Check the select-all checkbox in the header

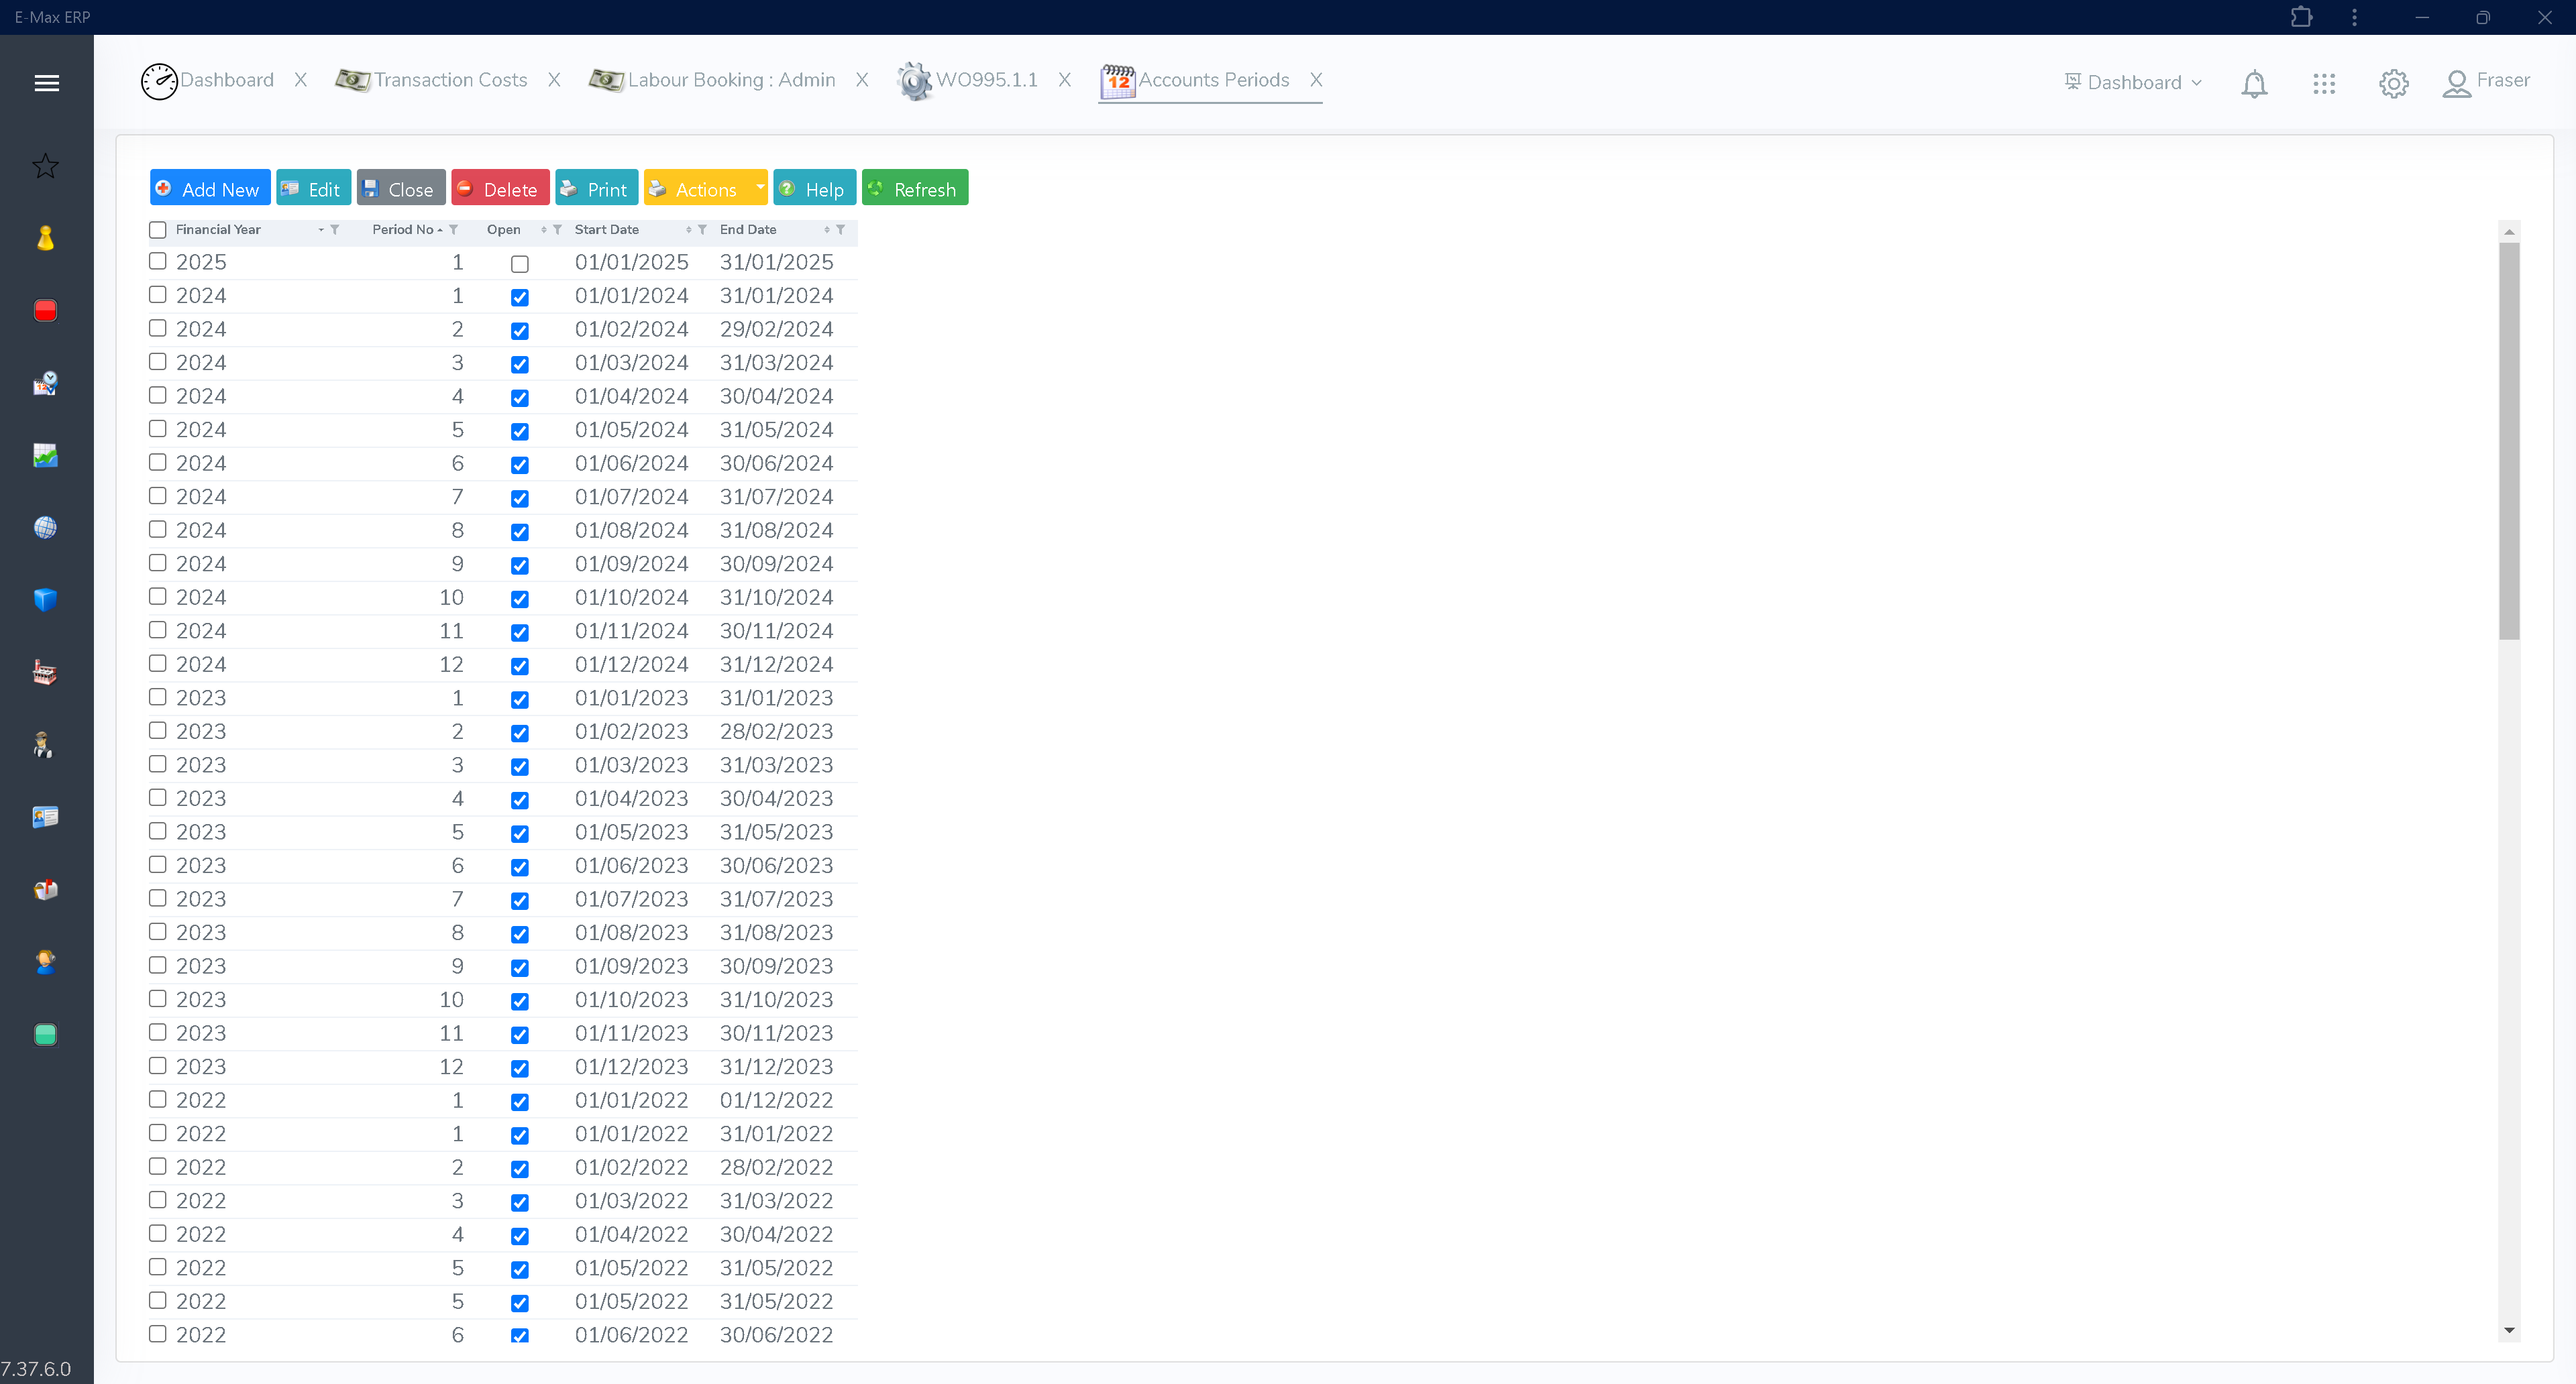pos(157,230)
